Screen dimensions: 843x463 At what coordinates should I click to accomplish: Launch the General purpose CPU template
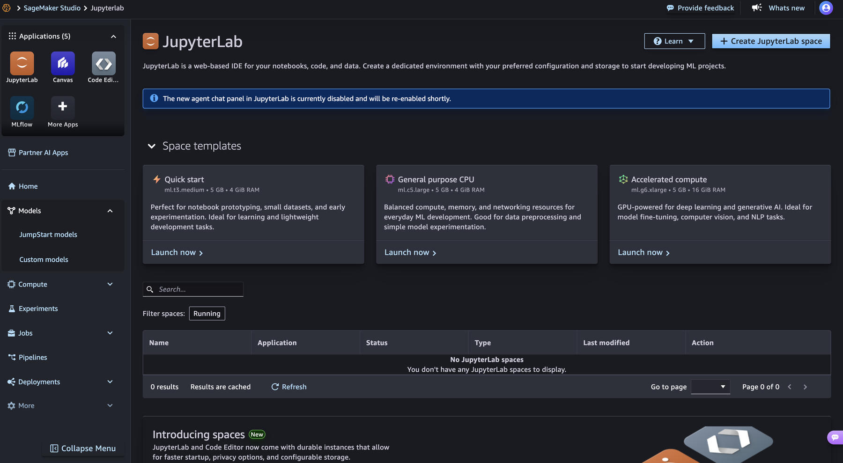point(410,252)
